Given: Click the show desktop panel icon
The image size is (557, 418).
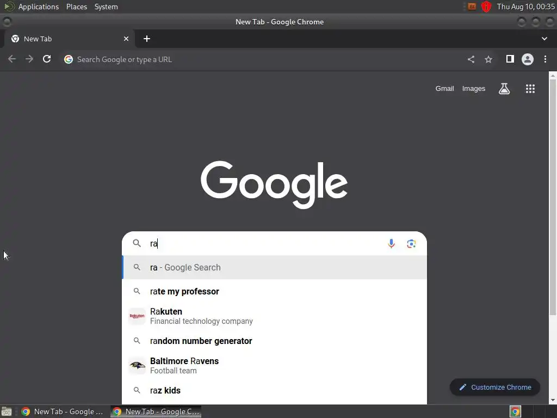Looking at the screenshot, I should (x=7, y=411).
